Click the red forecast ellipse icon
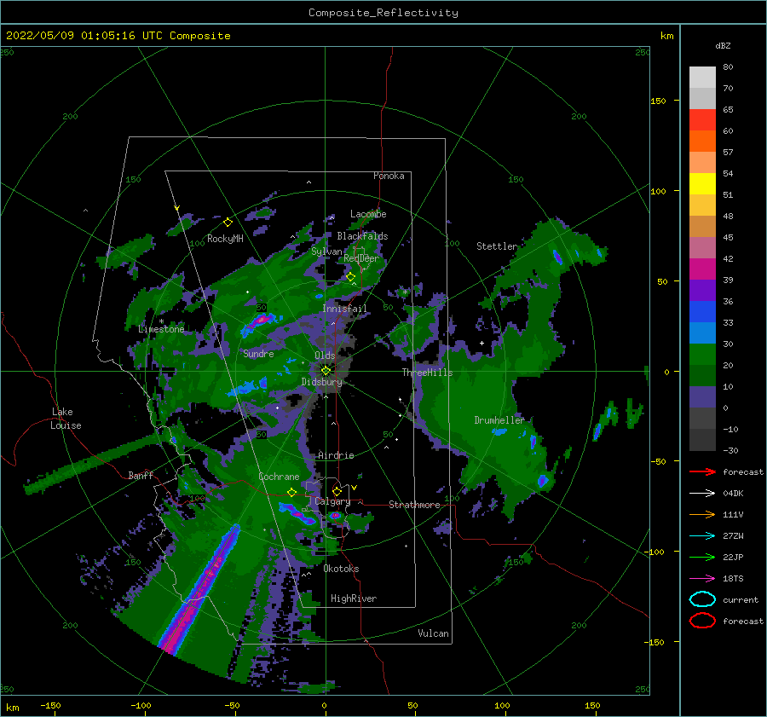The height and width of the screenshot is (717, 767). (x=702, y=621)
